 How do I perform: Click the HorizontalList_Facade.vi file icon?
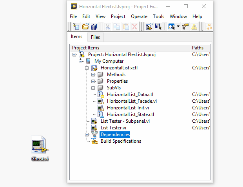point(101,101)
